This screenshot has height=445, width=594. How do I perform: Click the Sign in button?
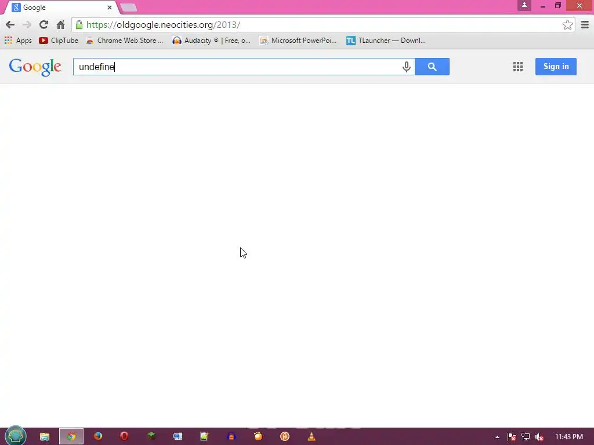[556, 67]
